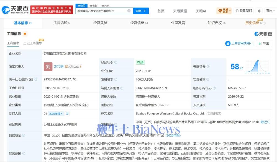Click taxpayer qualification 增值税一般纳税人
The height and width of the screenshot is (162, 277).
148,96
